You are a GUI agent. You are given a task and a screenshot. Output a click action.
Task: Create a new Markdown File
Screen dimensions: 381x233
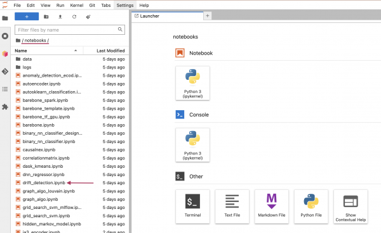point(272,206)
